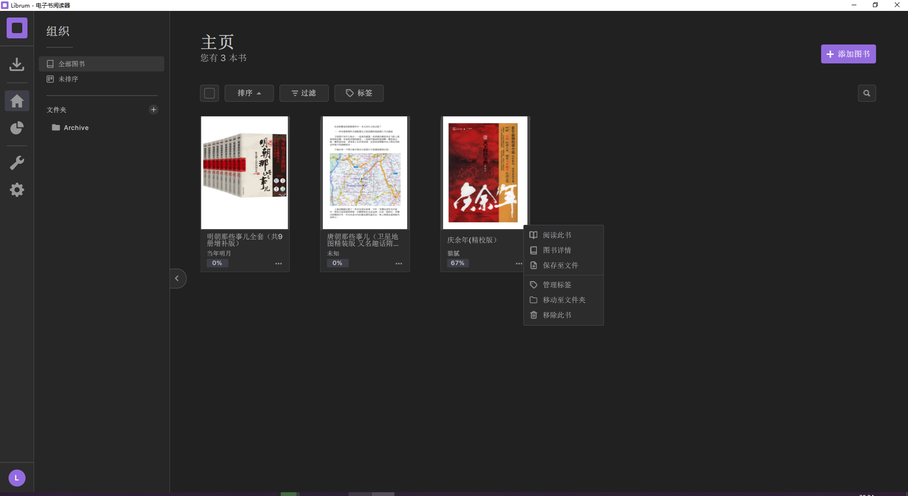Open the 过滤 filter options
This screenshot has height=496, width=908.
303,93
